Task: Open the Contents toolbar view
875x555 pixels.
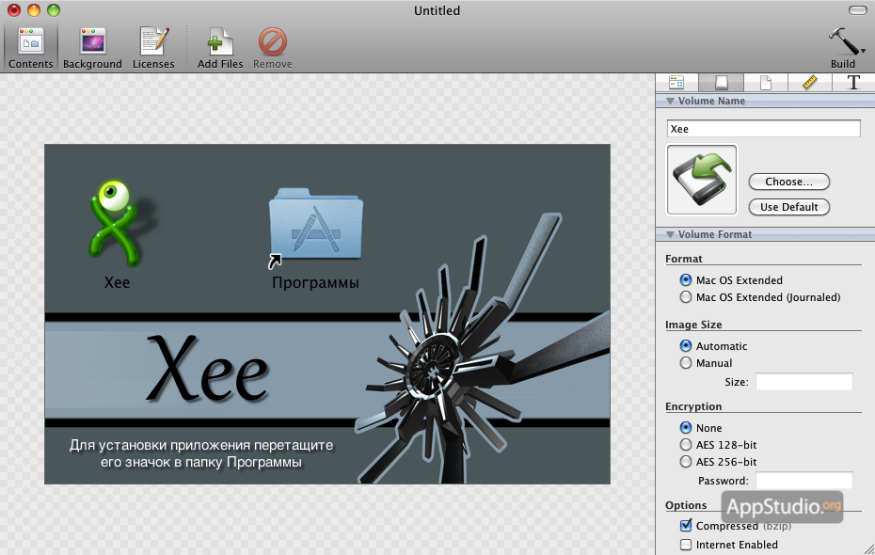Action: pyautogui.click(x=31, y=49)
